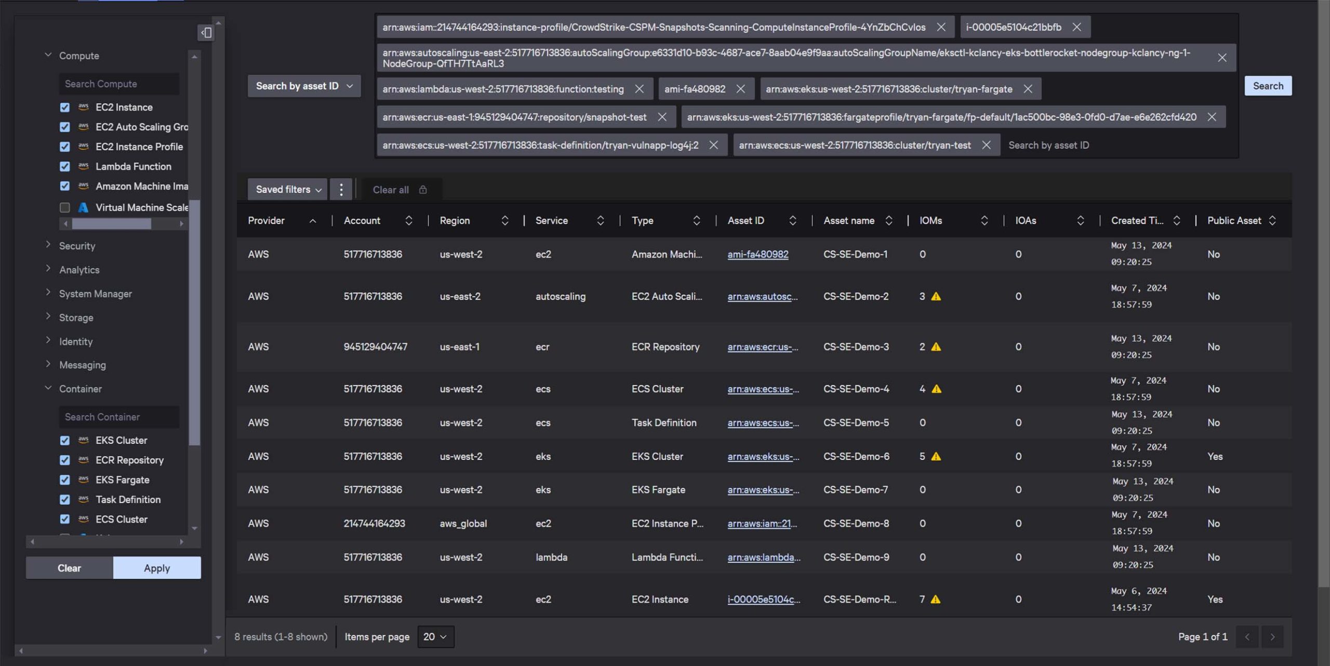Collapse the Compute filter section
This screenshot has width=1330, height=666.
[48, 55]
